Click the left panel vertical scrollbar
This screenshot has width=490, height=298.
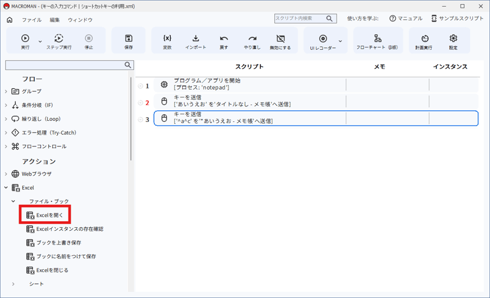point(131,119)
